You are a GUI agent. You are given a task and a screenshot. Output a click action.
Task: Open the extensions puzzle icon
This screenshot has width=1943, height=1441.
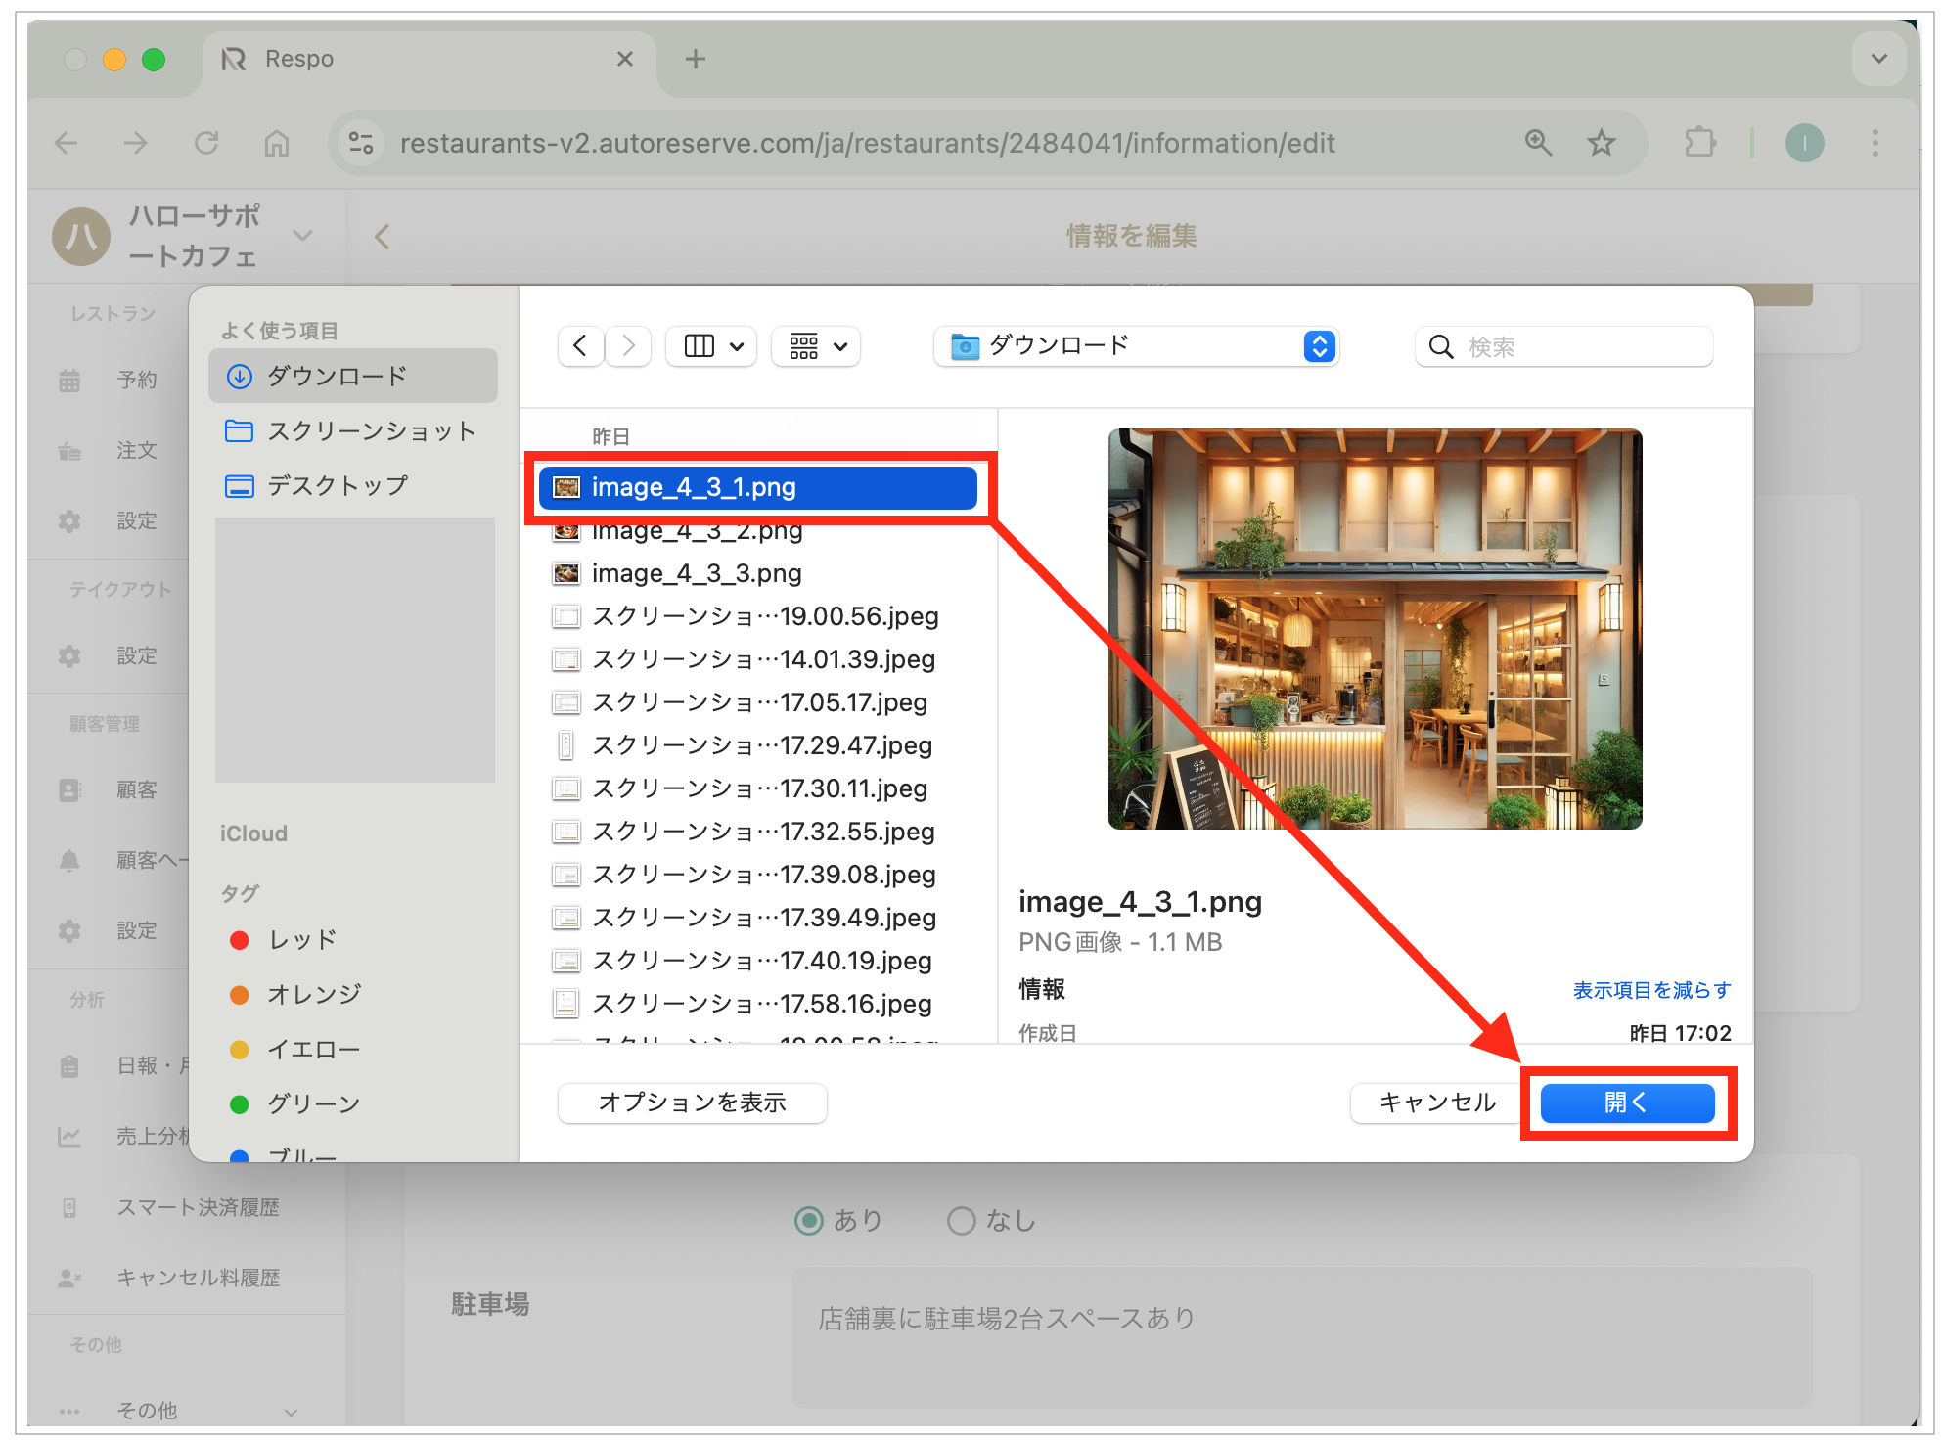point(1700,144)
